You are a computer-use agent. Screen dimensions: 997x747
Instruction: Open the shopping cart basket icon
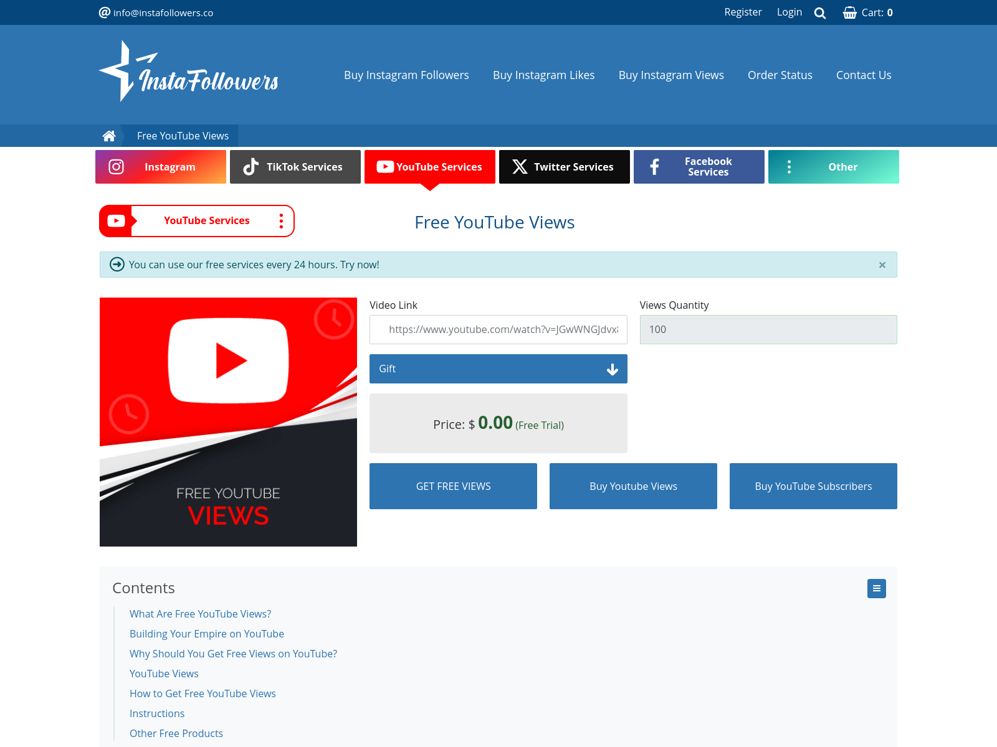pos(850,12)
